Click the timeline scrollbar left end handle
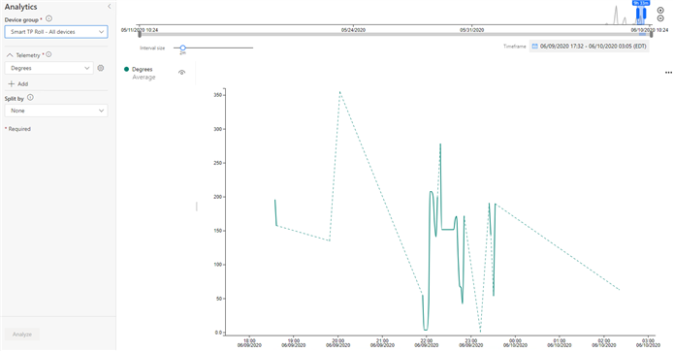Screen dimensions: 673x351 pos(140,34)
